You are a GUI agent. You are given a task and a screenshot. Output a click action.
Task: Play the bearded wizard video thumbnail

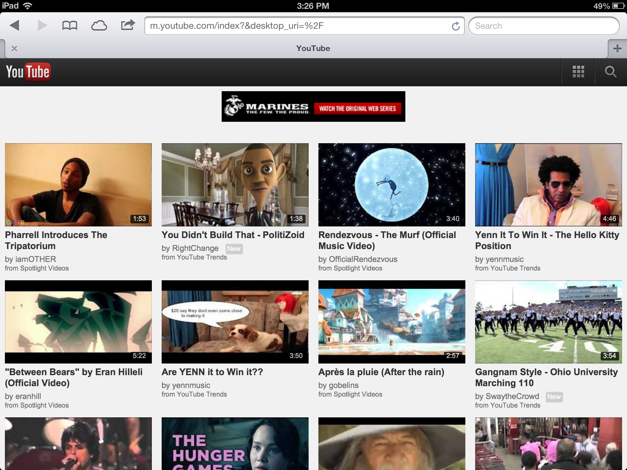[392, 444]
